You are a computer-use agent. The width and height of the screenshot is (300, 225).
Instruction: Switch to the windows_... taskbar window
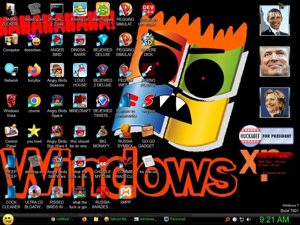click(147, 219)
